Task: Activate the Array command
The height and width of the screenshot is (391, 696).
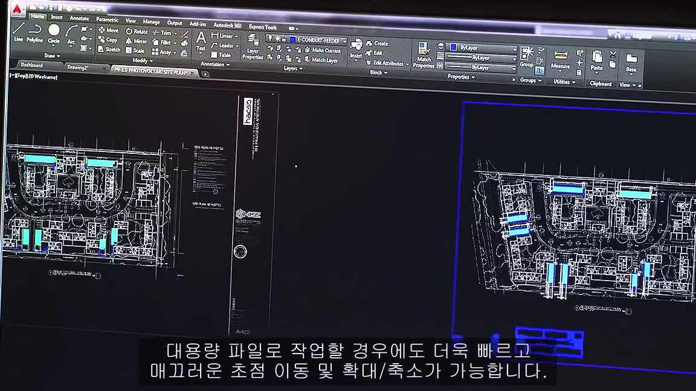Action: pos(162,52)
